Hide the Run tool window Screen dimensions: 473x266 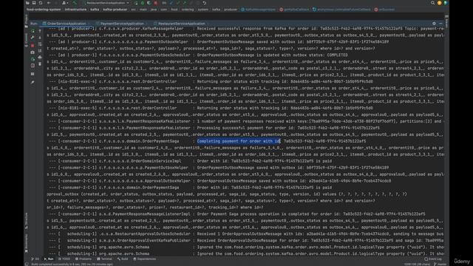(440, 24)
